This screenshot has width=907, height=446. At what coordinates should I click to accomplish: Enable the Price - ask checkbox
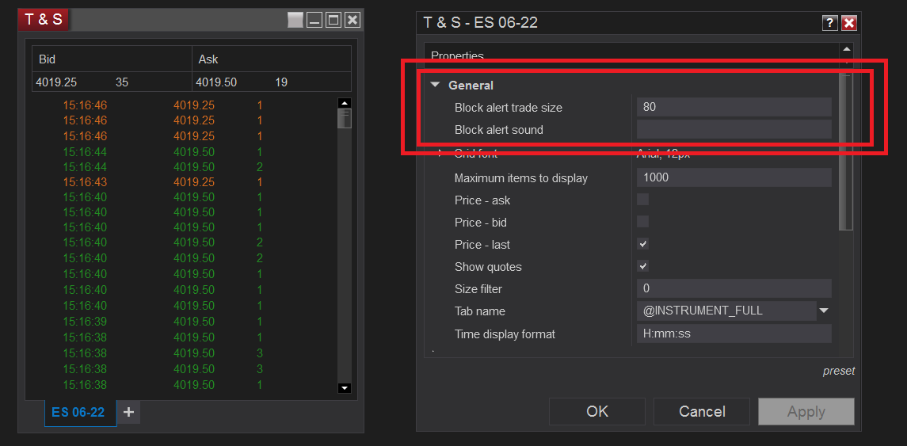(643, 200)
